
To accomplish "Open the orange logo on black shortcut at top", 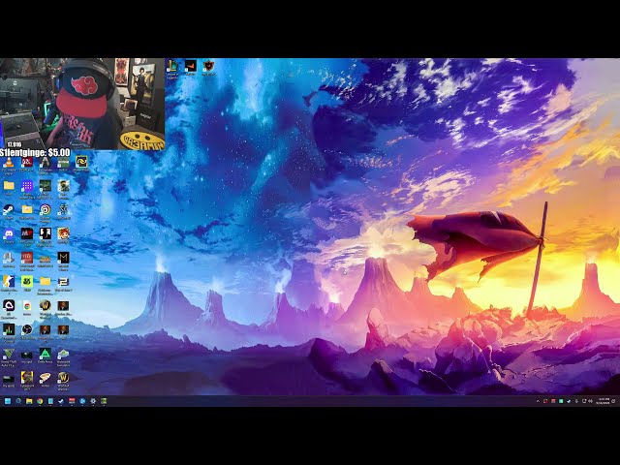I will (x=191, y=66).
